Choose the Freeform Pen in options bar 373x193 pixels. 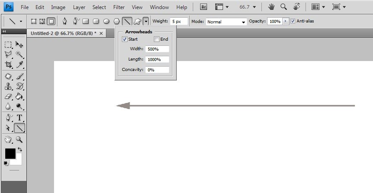click(x=76, y=22)
